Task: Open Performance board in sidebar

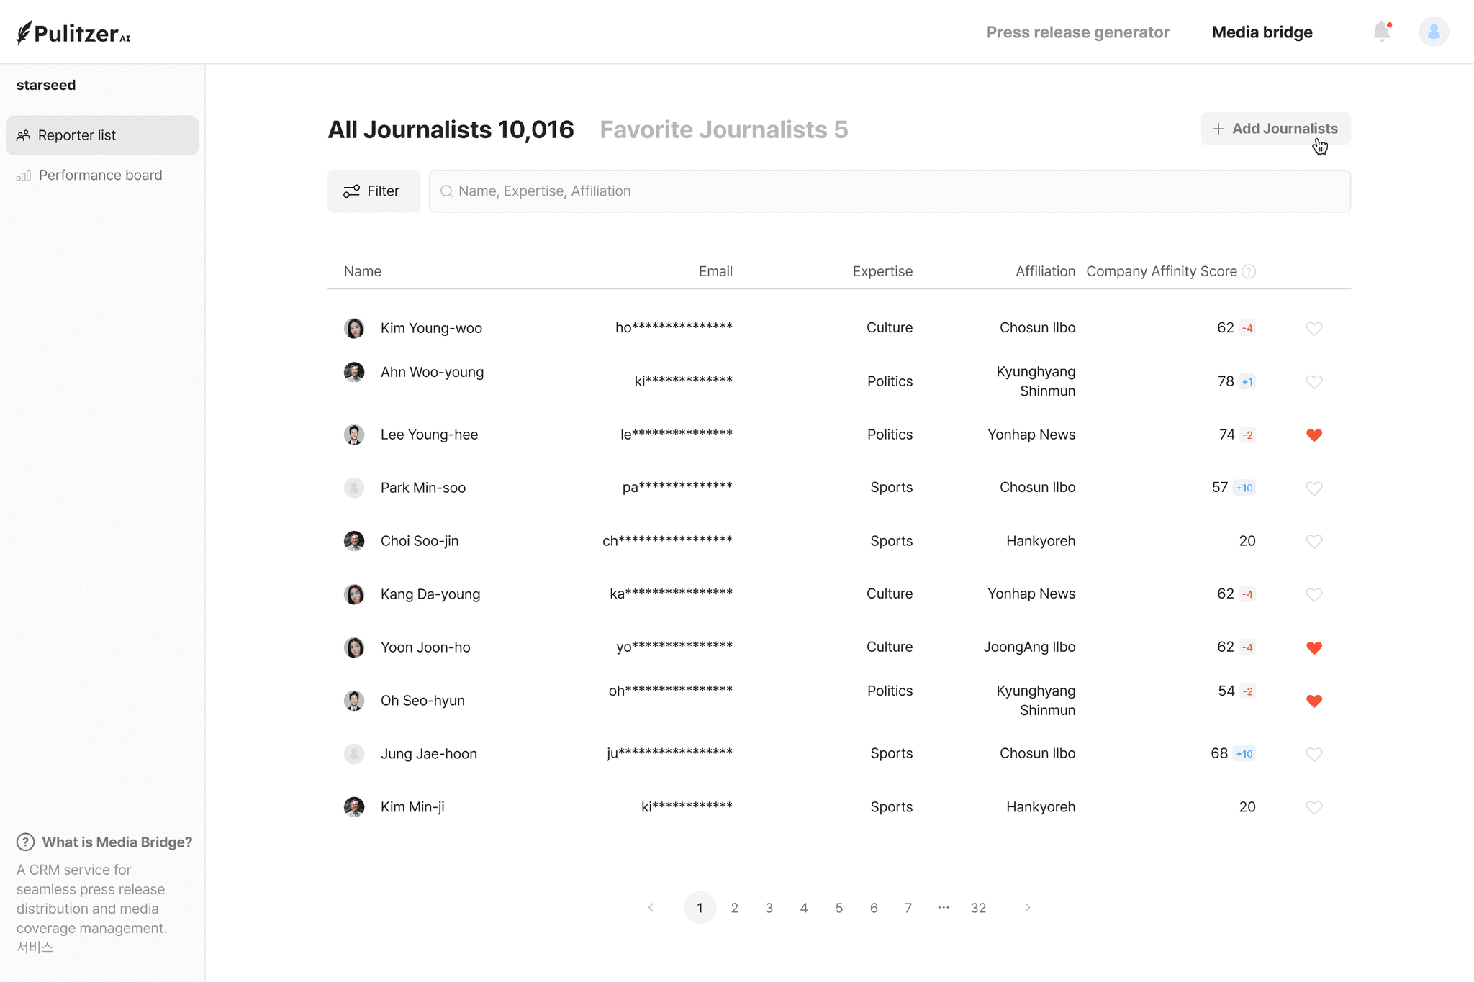Action: pos(100,175)
